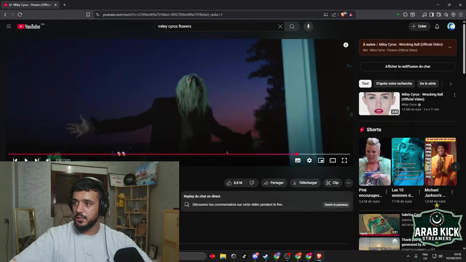Dislike the video
The height and width of the screenshot is (262, 466).
click(252, 183)
